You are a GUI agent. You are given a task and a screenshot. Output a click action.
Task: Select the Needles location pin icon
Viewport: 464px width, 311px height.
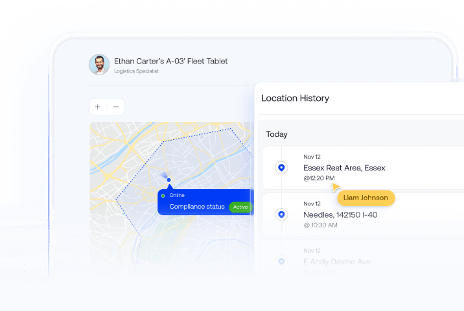[x=281, y=214]
